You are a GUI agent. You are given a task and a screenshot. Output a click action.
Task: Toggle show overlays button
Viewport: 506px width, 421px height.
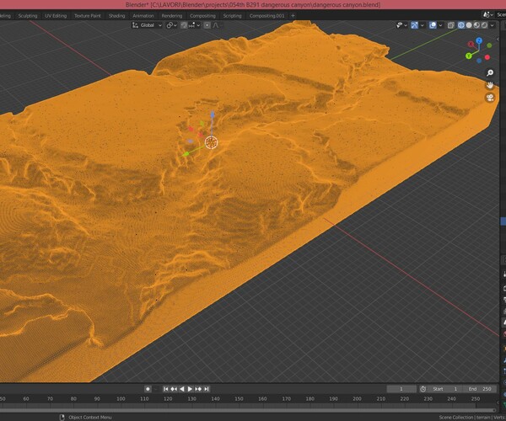click(x=433, y=25)
